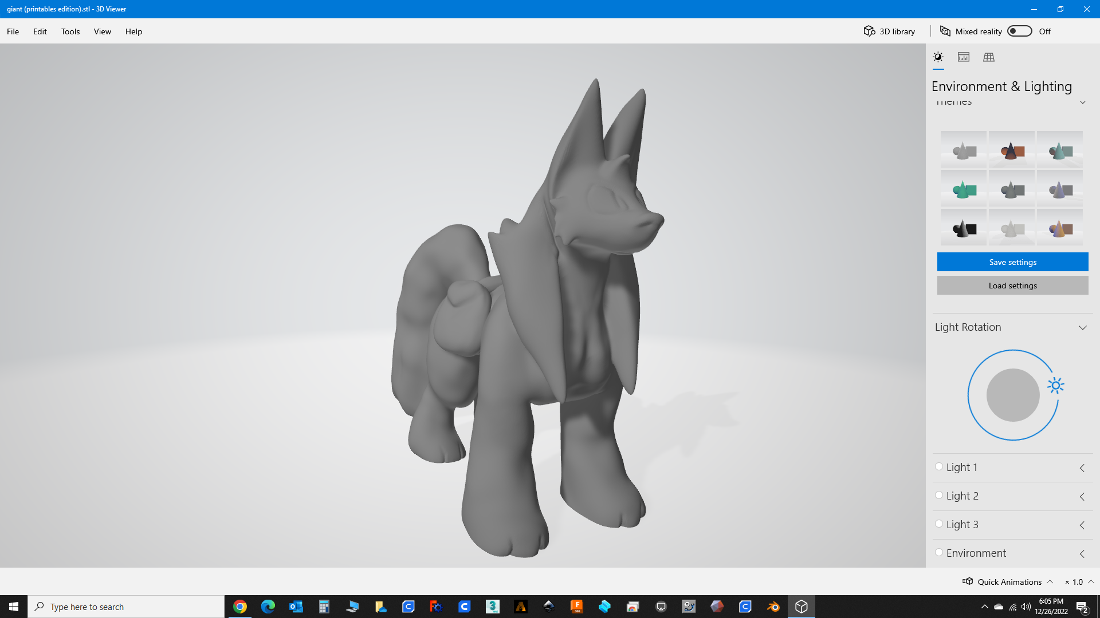This screenshot has width=1100, height=618.
Task: Expand the Light 2 settings chevron
Action: point(1082,497)
